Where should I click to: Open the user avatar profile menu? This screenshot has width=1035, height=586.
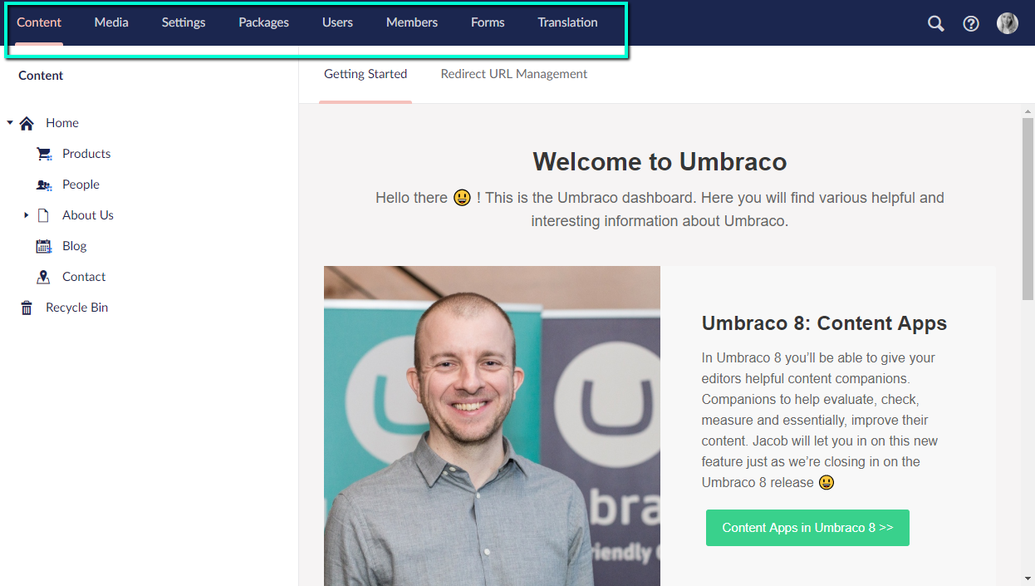click(1008, 23)
